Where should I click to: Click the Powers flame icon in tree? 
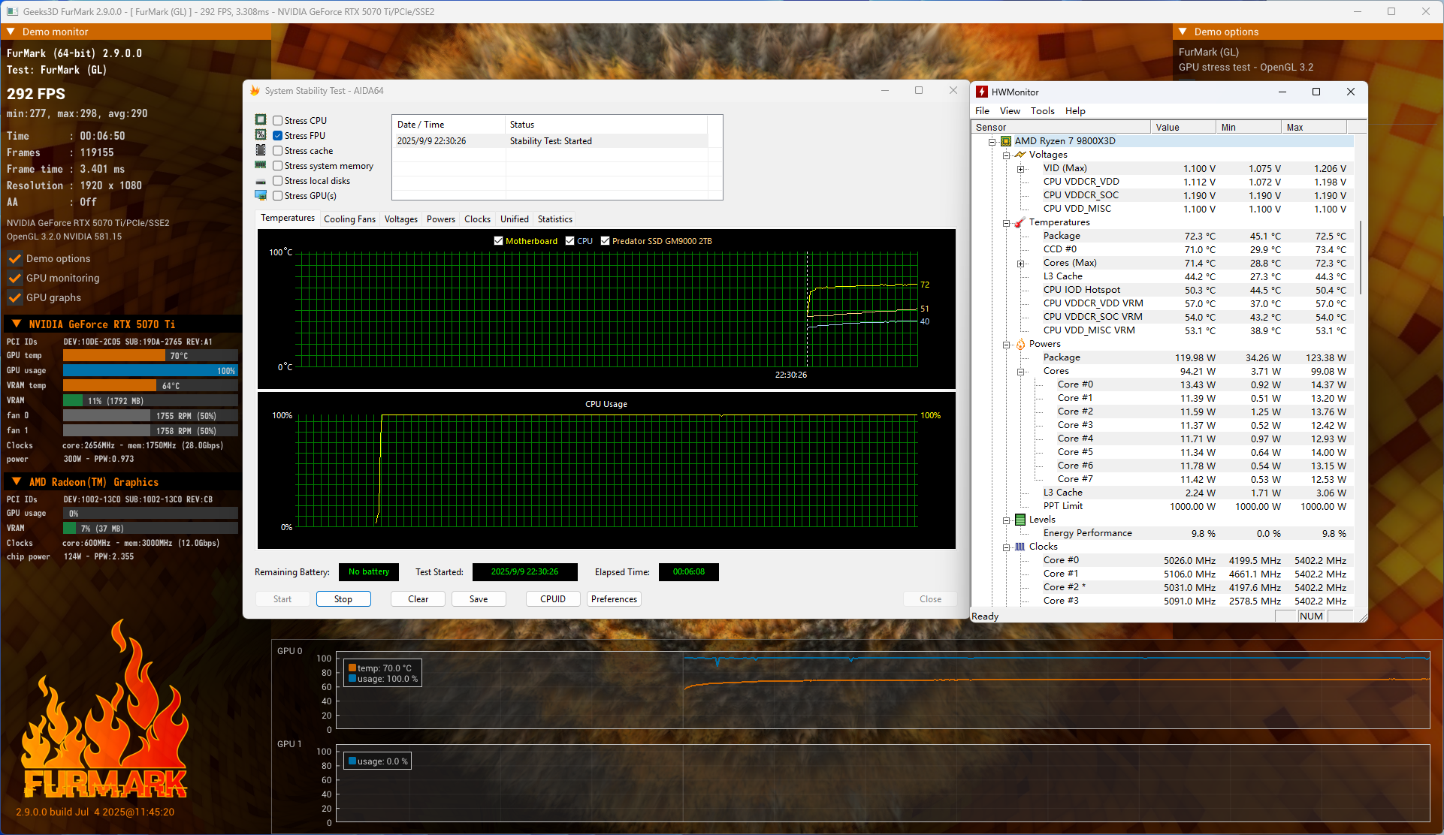pos(1020,344)
